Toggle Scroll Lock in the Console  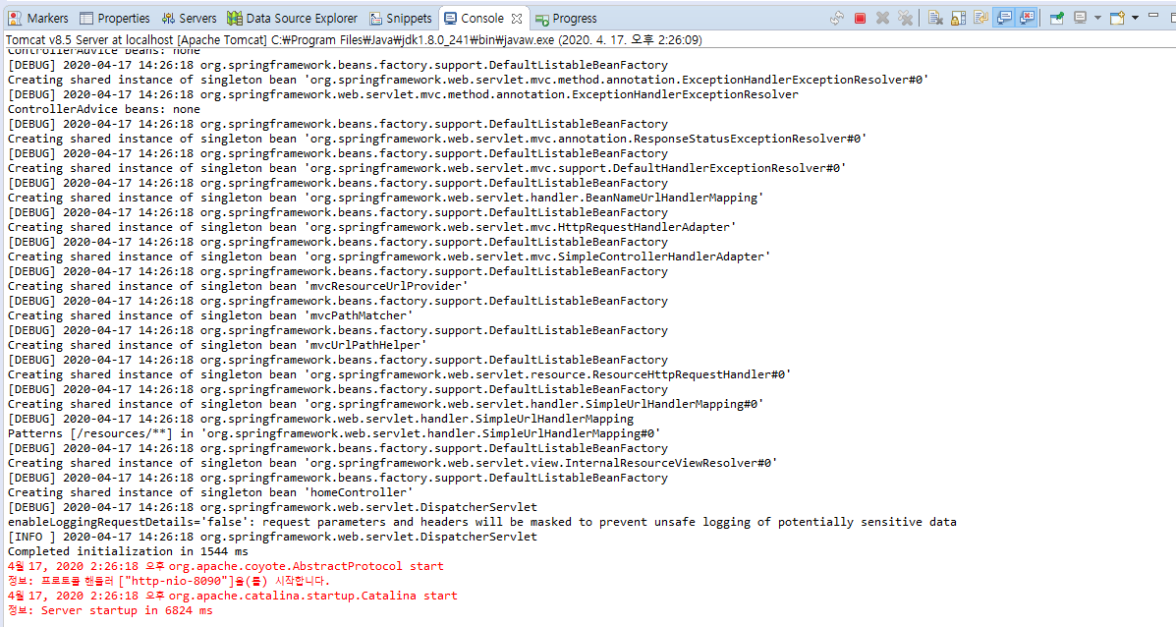point(959,18)
